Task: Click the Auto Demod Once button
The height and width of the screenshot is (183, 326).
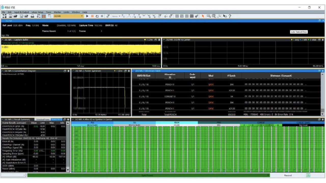Action: [299, 32]
